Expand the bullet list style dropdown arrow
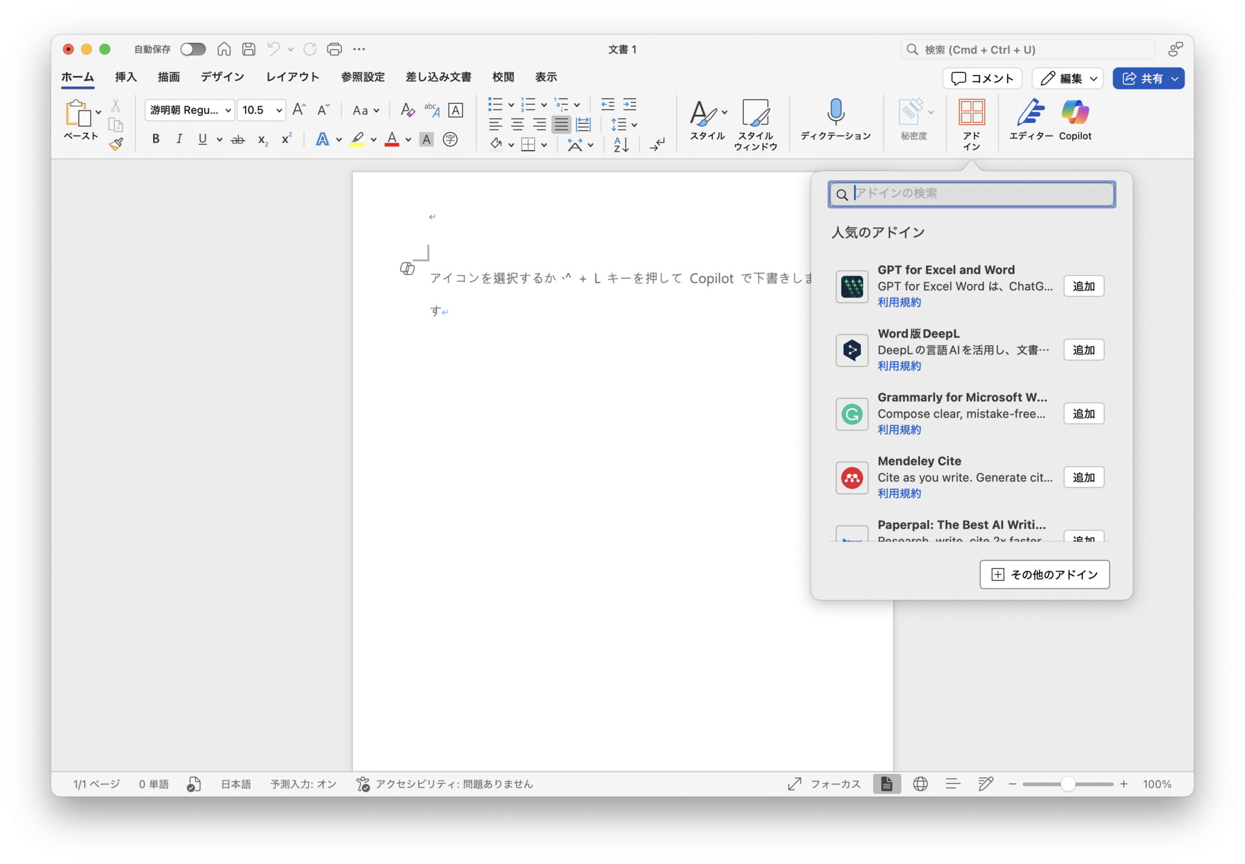The image size is (1245, 864). [x=511, y=105]
